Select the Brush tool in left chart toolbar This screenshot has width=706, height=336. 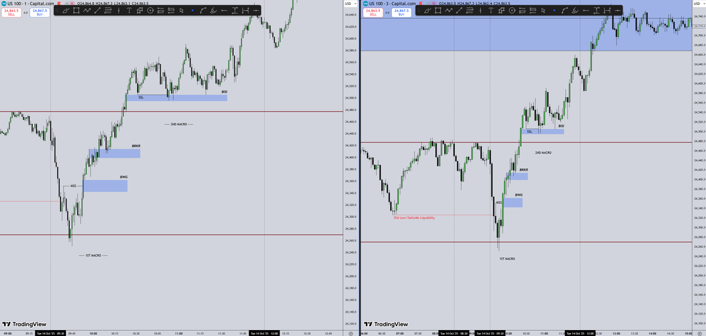[x=66, y=11]
